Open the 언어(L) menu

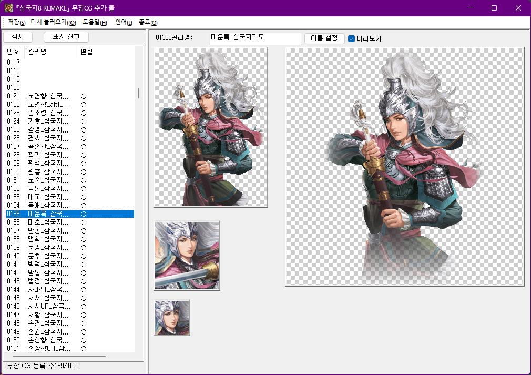point(124,23)
